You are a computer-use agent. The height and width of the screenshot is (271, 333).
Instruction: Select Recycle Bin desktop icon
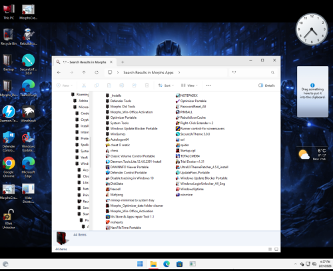9,37
